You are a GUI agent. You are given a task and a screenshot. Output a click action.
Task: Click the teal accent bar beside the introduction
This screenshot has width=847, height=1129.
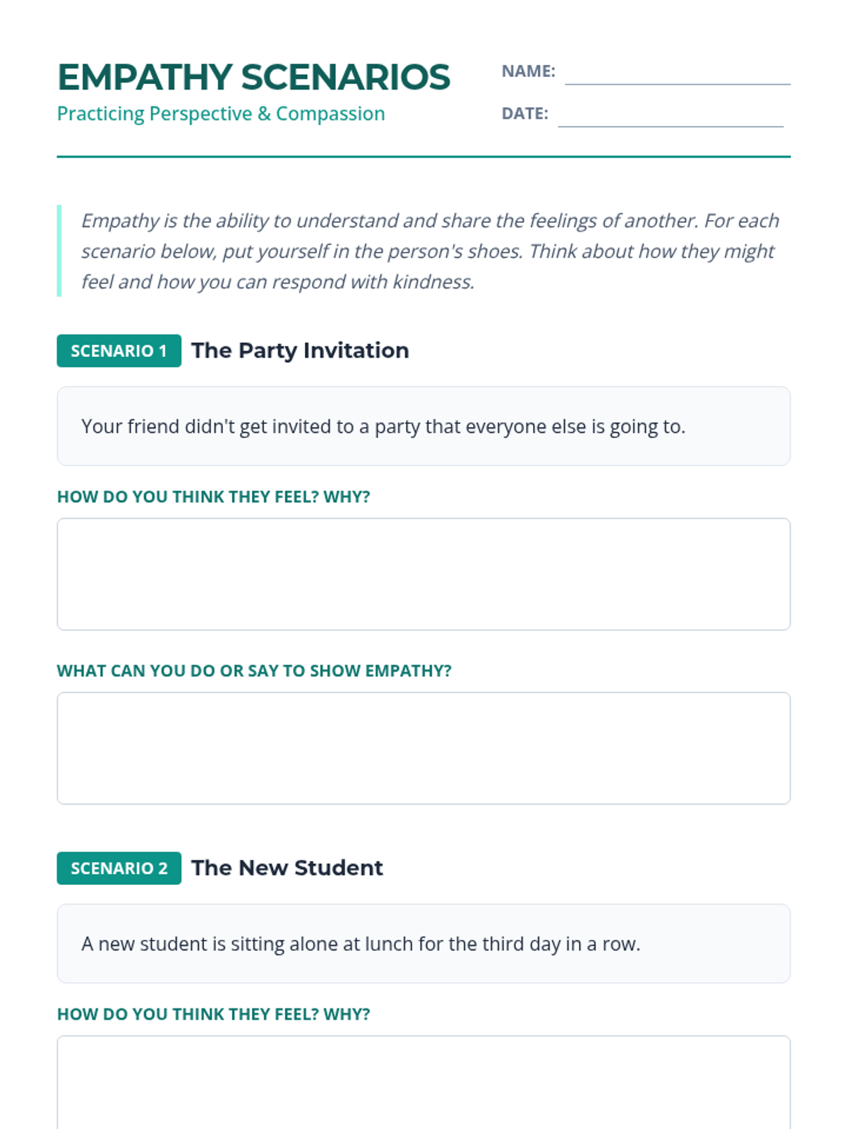click(59, 251)
